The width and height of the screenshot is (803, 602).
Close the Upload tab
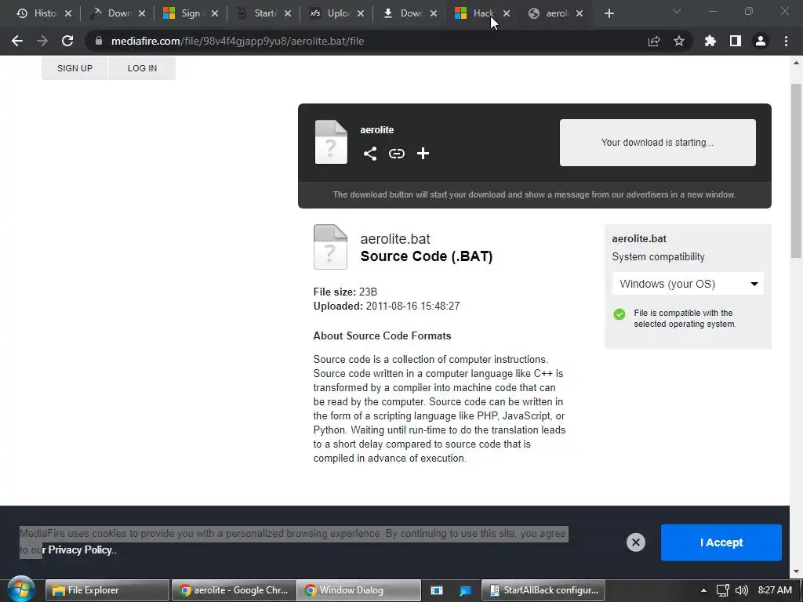coord(361,13)
